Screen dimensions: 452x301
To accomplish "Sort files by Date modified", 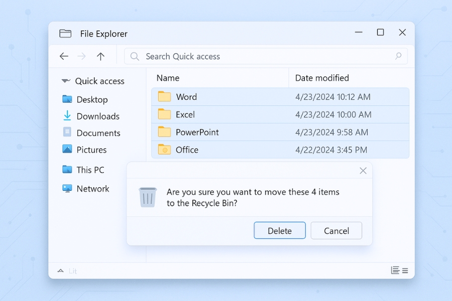I will point(322,78).
